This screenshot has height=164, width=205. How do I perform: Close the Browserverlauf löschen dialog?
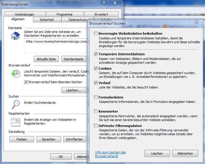pos(196,22)
